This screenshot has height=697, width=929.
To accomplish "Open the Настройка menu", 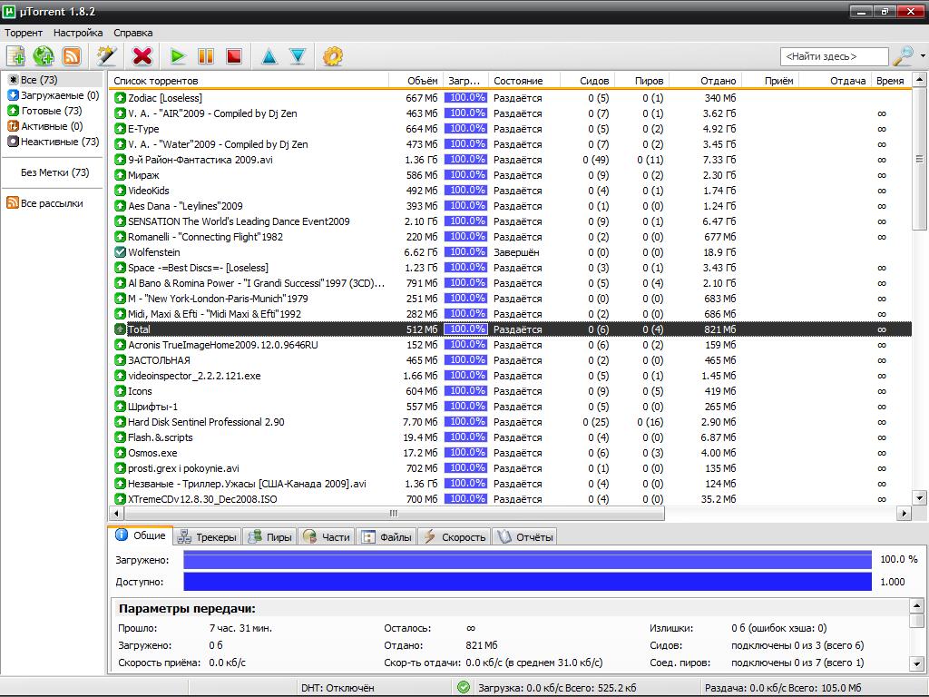I will [x=78, y=33].
